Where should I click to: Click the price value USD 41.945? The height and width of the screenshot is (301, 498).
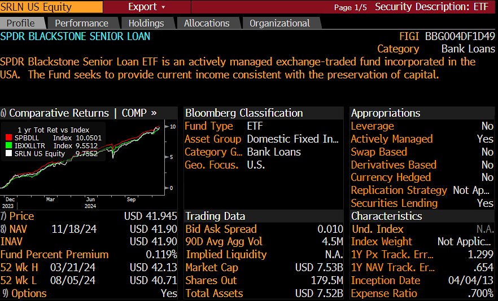[151, 216]
